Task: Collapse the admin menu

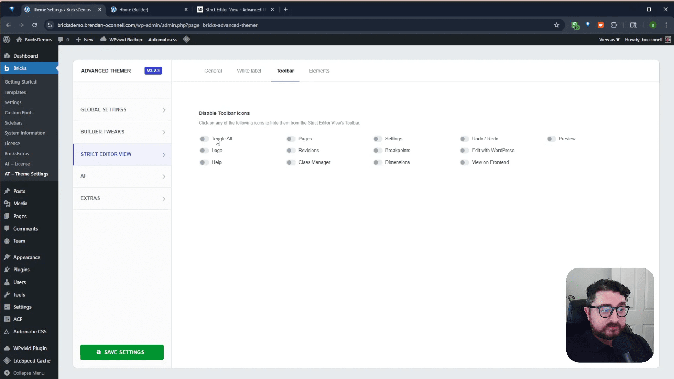Action: (28, 373)
